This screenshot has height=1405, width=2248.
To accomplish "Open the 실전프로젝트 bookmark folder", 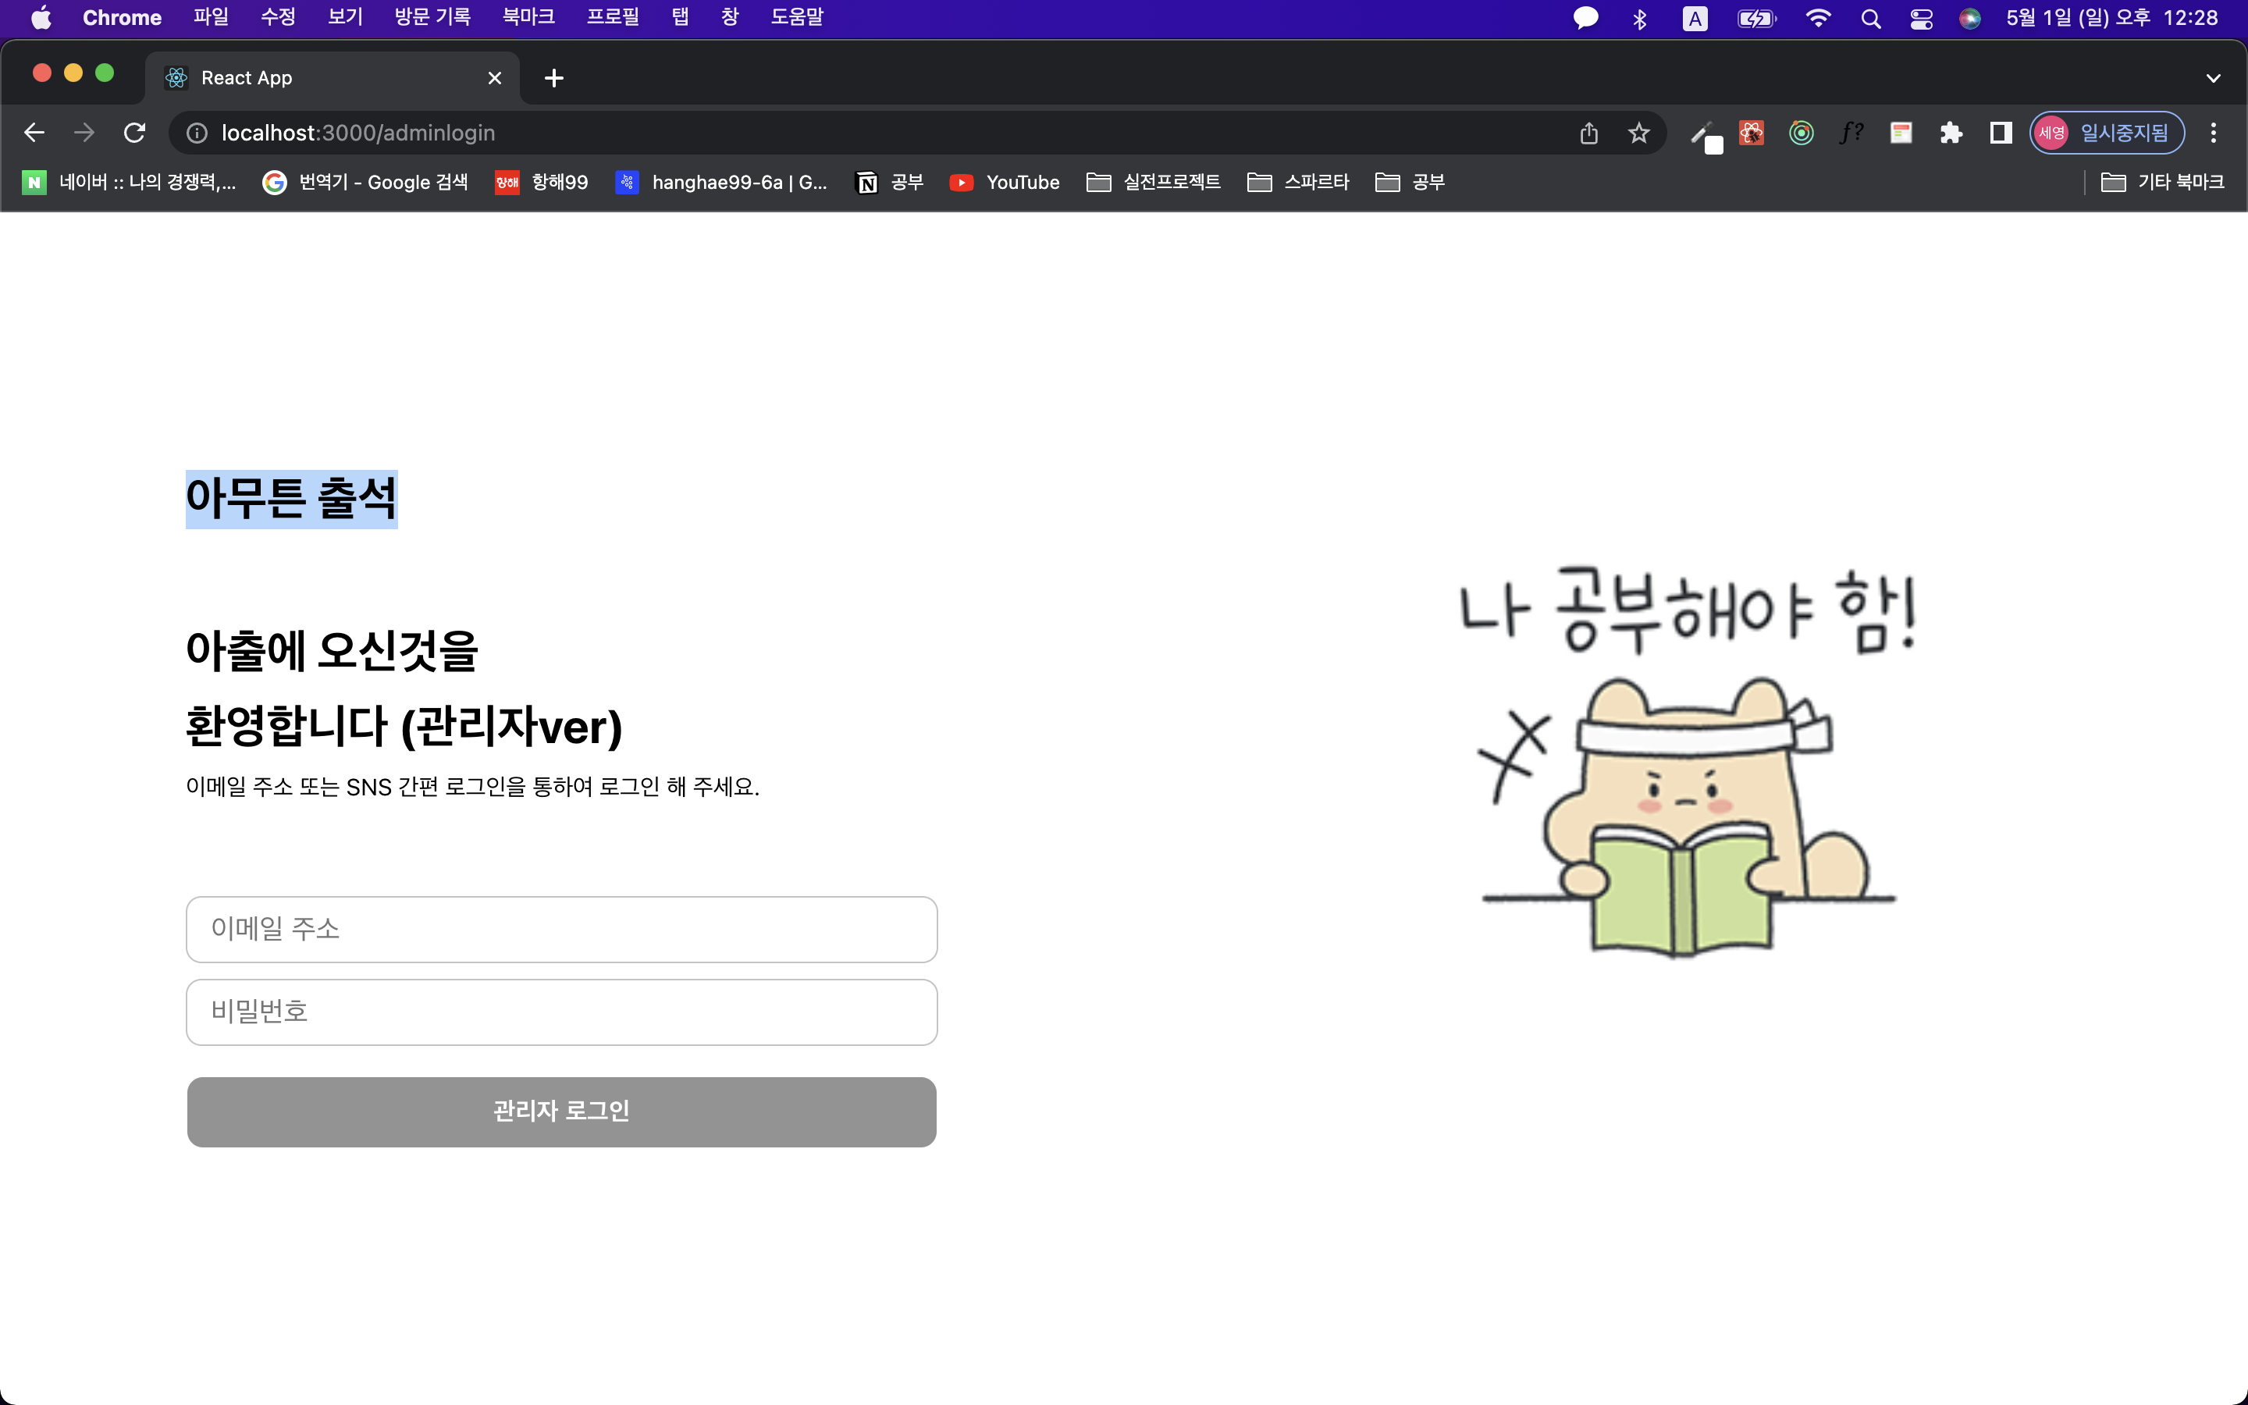I will point(1153,182).
